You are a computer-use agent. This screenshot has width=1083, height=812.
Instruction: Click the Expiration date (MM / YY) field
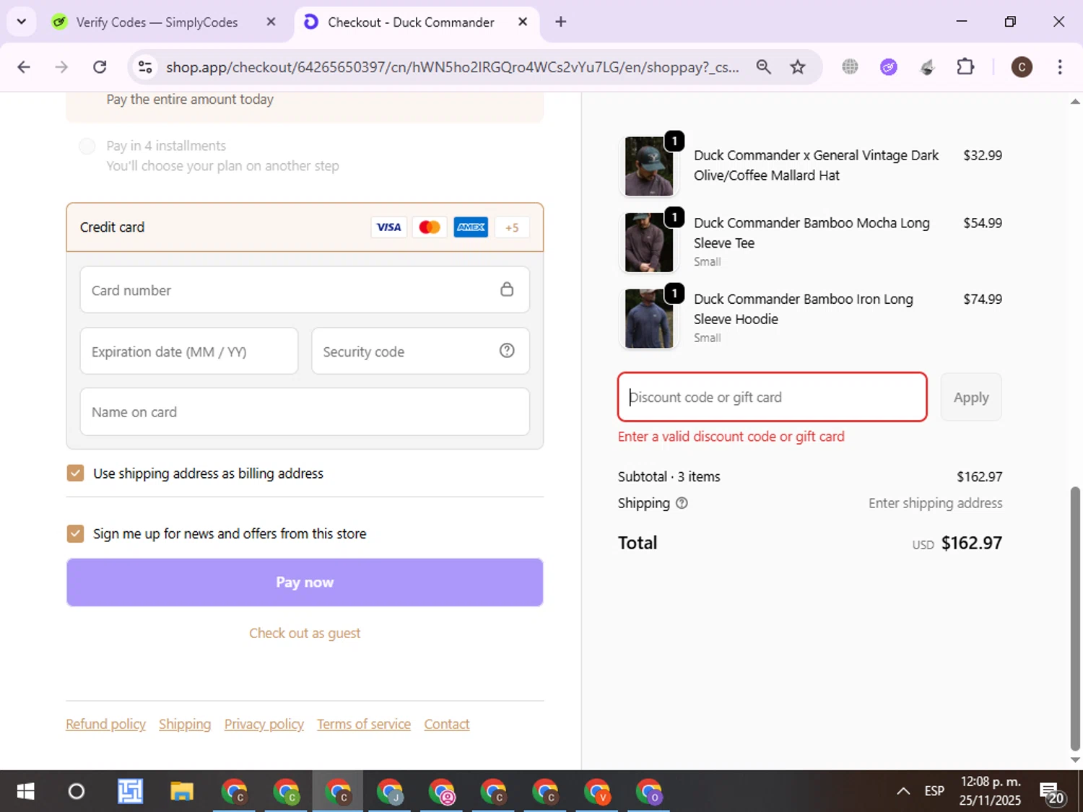coord(189,352)
